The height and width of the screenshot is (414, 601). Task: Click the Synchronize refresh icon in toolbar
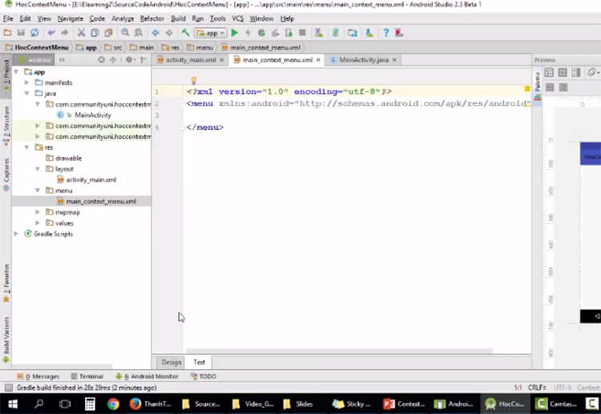[34, 33]
